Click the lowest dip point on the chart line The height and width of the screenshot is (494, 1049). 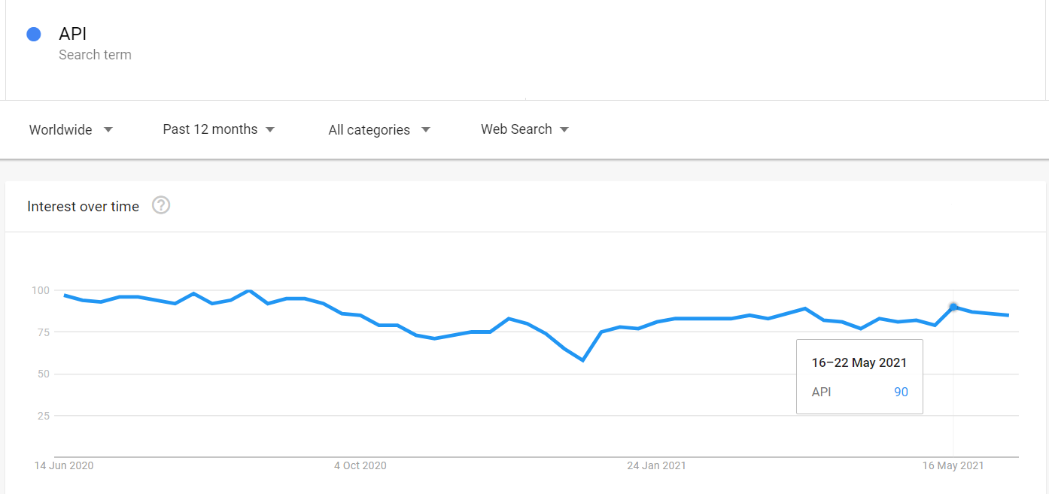coord(582,360)
